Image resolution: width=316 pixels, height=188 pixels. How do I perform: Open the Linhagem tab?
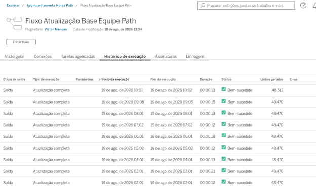coord(195,56)
